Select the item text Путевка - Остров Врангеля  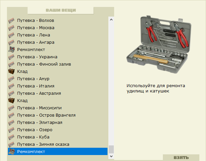coord(46,115)
